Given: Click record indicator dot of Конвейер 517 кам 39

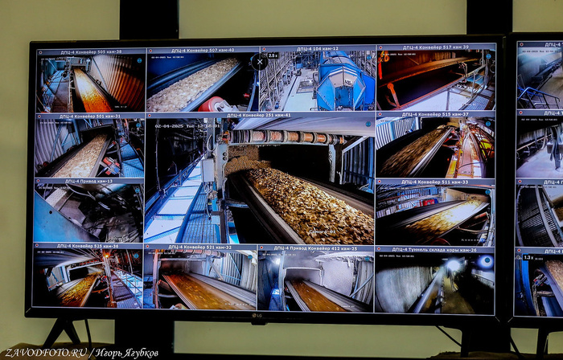Looking at the screenshot, I should pos(380,47).
